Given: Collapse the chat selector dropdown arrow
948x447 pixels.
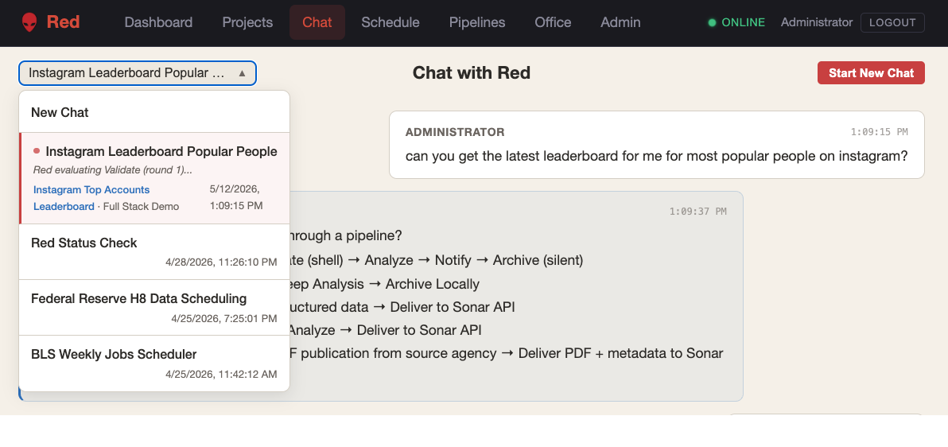Looking at the screenshot, I should (x=242, y=73).
